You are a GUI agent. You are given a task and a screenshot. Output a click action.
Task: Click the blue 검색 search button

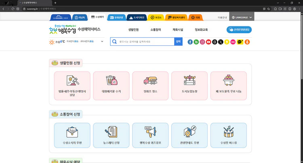178,42
